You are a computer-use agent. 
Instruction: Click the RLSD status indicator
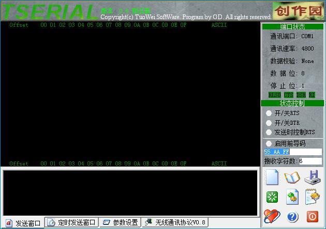[275, 95]
